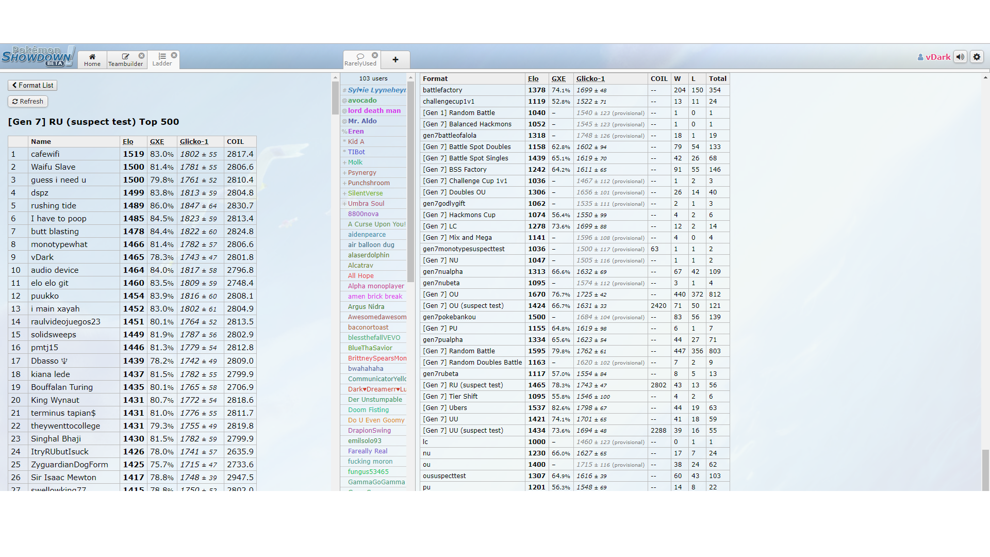Go back to Format List
The width and height of the screenshot is (990, 557).
32,86
